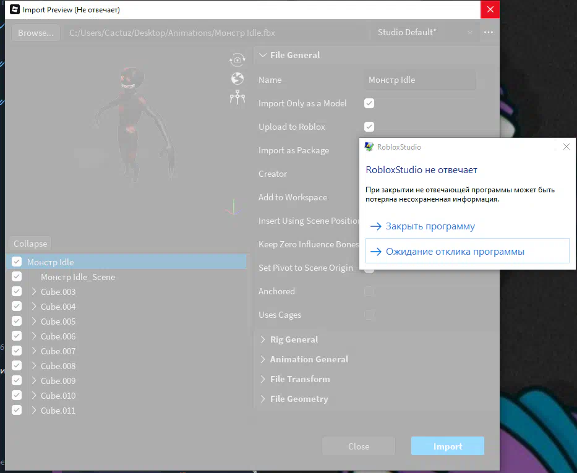The height and width of the screenshot is (473, 577).
Task: Close the RobloxStudio not responding dialog
Action: 566,147
